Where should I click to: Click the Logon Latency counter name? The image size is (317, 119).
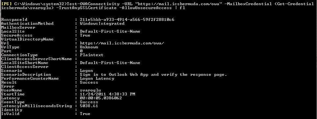(97, 78)
